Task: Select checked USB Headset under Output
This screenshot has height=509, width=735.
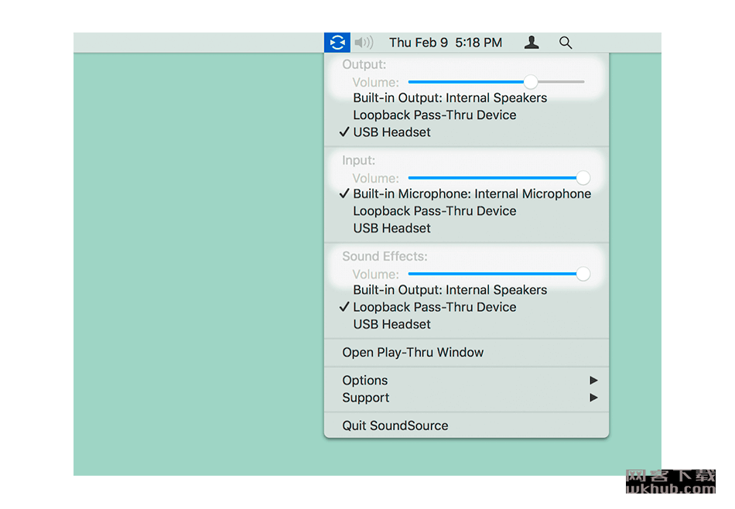Action: [467, 132]
